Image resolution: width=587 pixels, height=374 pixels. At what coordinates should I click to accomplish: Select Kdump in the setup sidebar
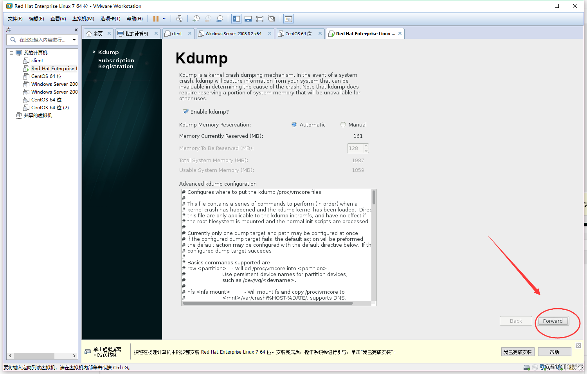point(108,52)
